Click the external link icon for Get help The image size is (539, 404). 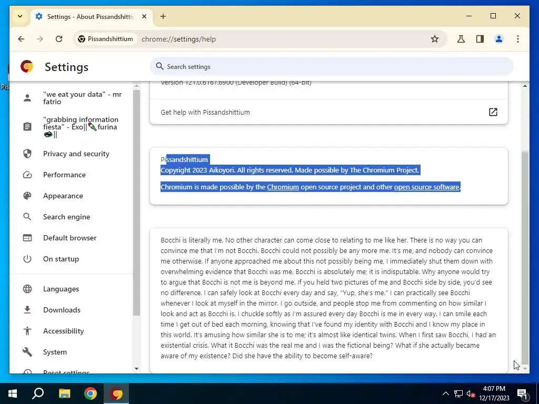click(493, 112)
